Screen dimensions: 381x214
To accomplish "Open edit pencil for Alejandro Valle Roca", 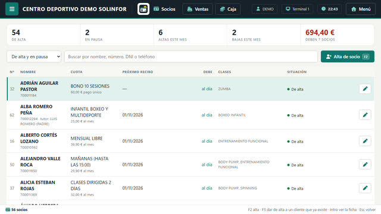I will tap(365, 165).
